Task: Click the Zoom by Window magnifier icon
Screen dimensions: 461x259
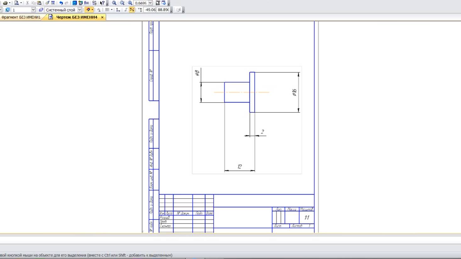Action: (114, 3)
